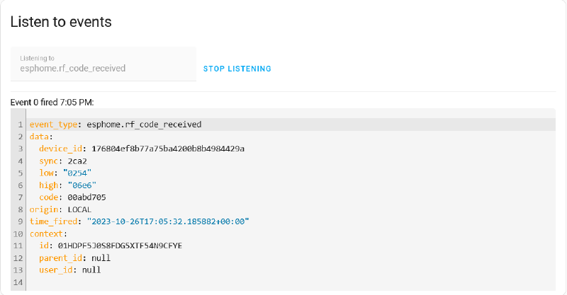The height and width of the screenshot is (295, 567).
Task: Click the user_id null value
Action: 91,270
